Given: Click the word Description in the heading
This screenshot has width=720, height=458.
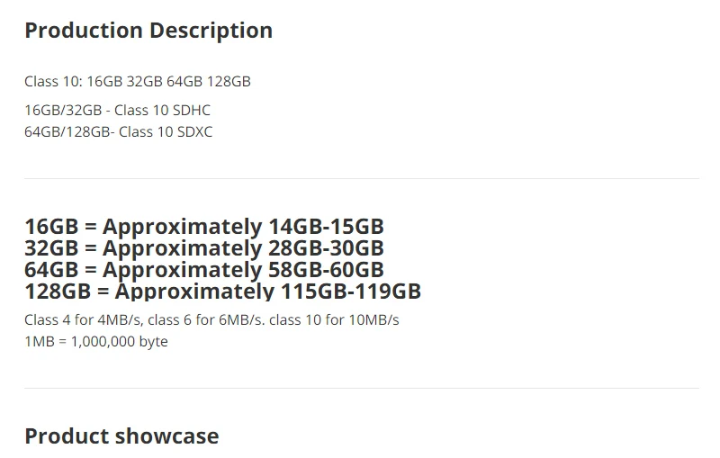Looking at the screenshot, I should pyautogui.click(x=211, y=31).
